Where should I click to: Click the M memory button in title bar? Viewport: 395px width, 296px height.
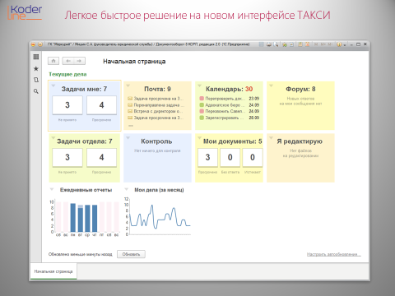pyautogui.click(x=316, y=44)
